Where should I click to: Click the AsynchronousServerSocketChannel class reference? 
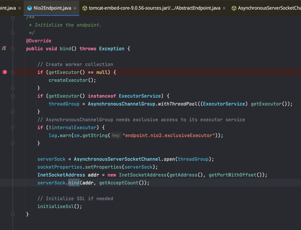(x=117, y=159)
